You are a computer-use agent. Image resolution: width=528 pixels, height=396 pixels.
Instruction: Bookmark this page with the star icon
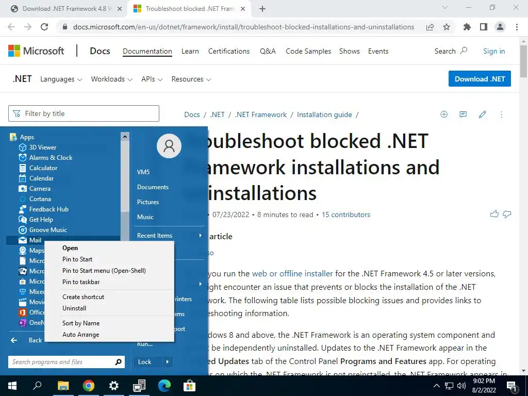(447, 27)
